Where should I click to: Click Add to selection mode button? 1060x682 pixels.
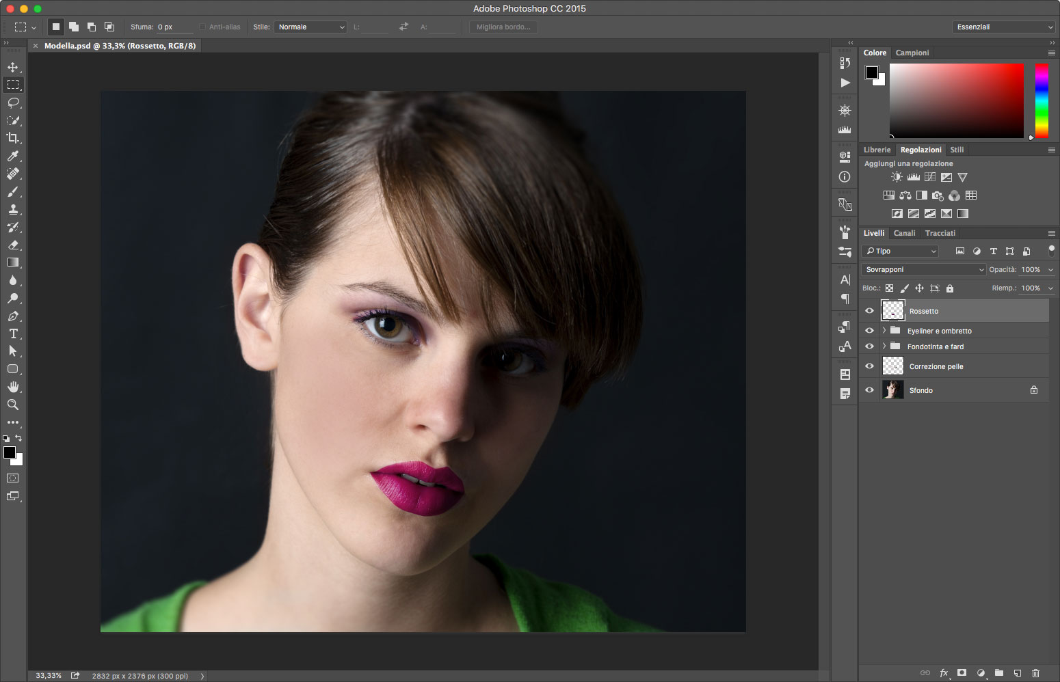pyautogui.click(x=74, y=27)
